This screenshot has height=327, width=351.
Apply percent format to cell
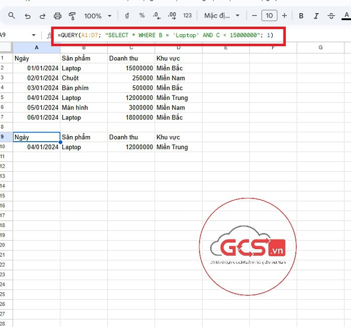click(x=142, y=16)
